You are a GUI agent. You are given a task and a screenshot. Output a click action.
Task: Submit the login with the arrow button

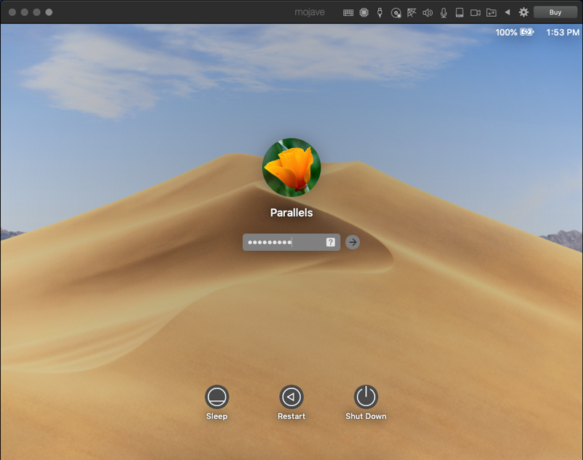tap(352, 241)
